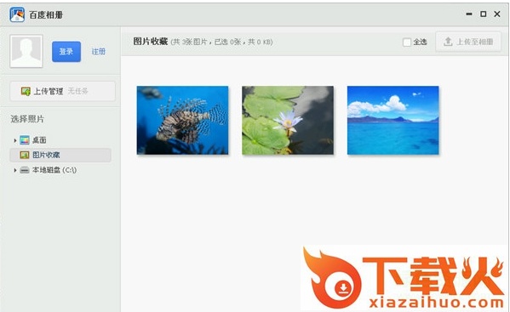This screenshot has width=510, height=312.
Task: Expand the 桌面 desktop tree node arrow
Action: pos(14,140)
